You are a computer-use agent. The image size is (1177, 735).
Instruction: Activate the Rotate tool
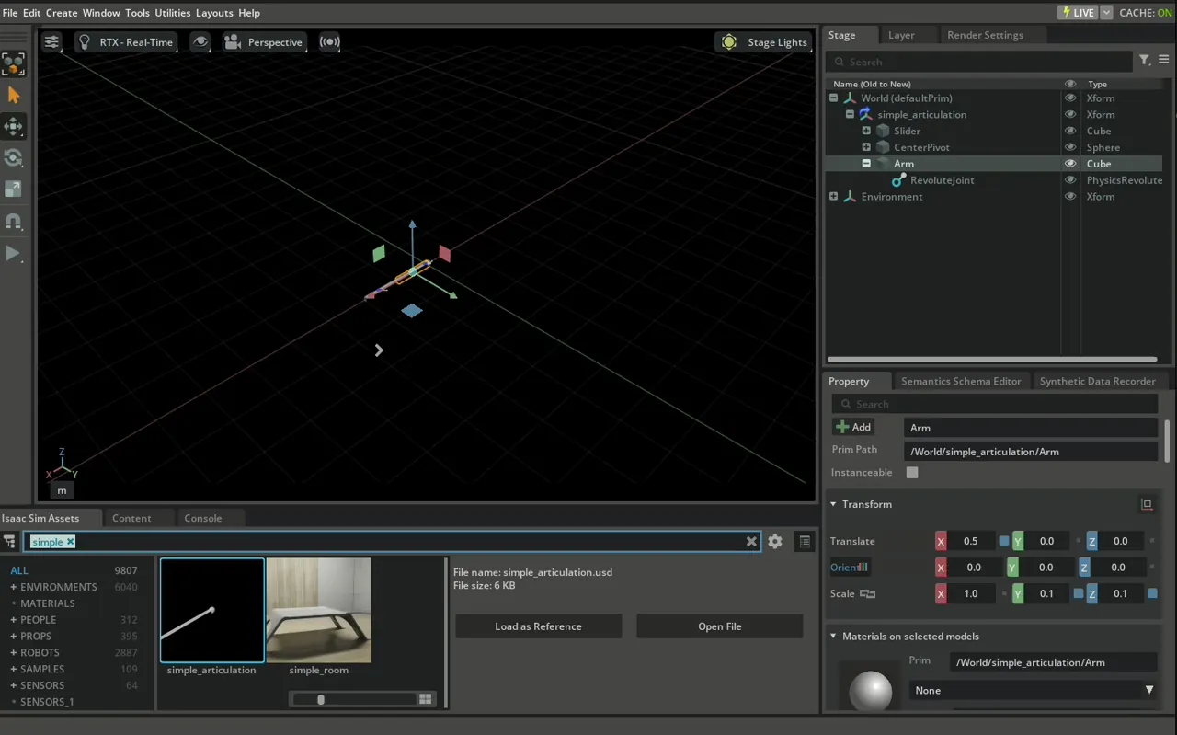click(14, 158)
